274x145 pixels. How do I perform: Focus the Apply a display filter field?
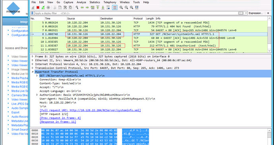click(x=136, y=13)
